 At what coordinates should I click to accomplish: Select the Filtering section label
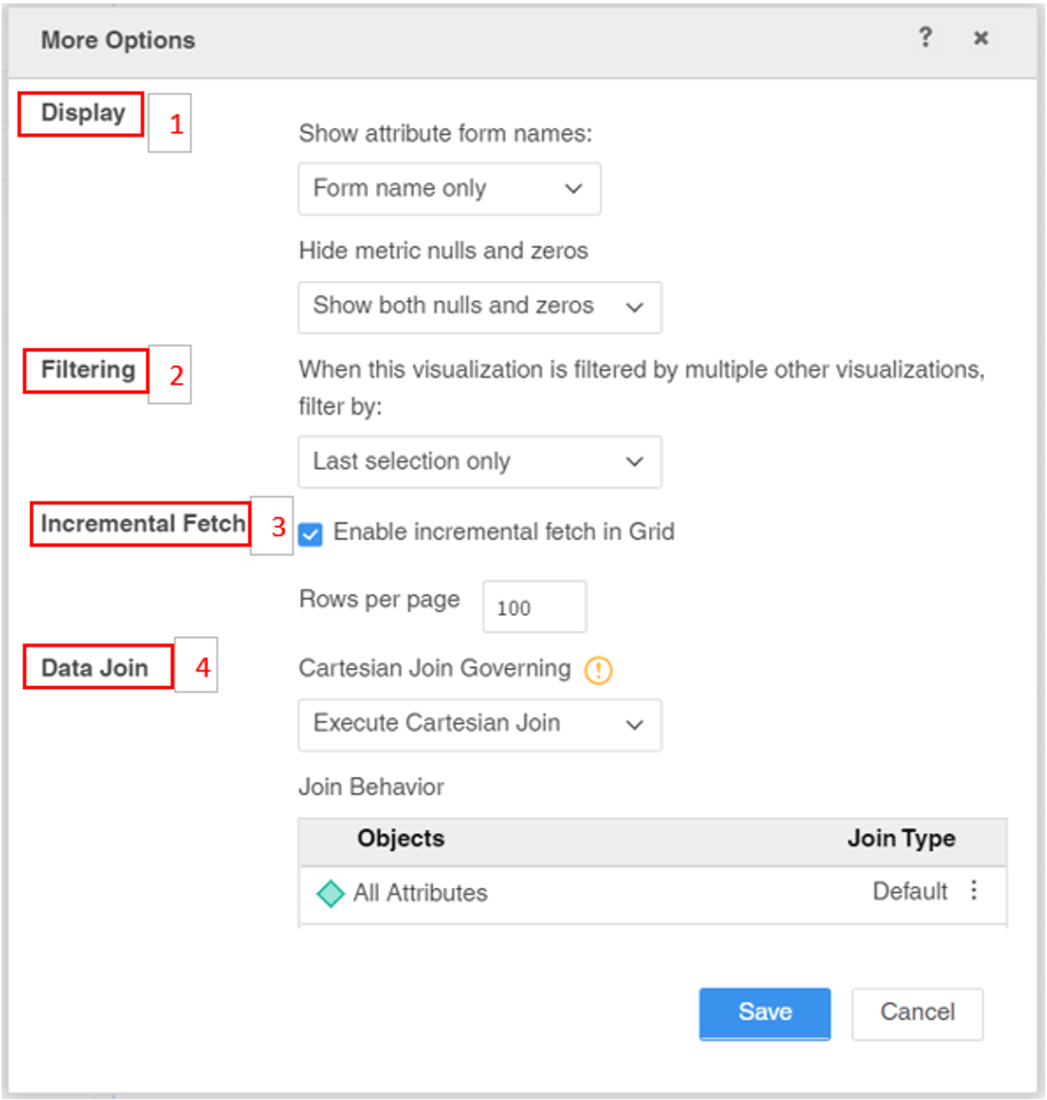[x=88, y=370]
